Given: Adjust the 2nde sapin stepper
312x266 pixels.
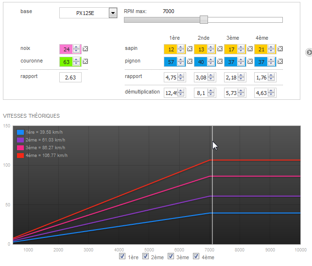Looking at the screenshot, I should [x=211, y=49].
